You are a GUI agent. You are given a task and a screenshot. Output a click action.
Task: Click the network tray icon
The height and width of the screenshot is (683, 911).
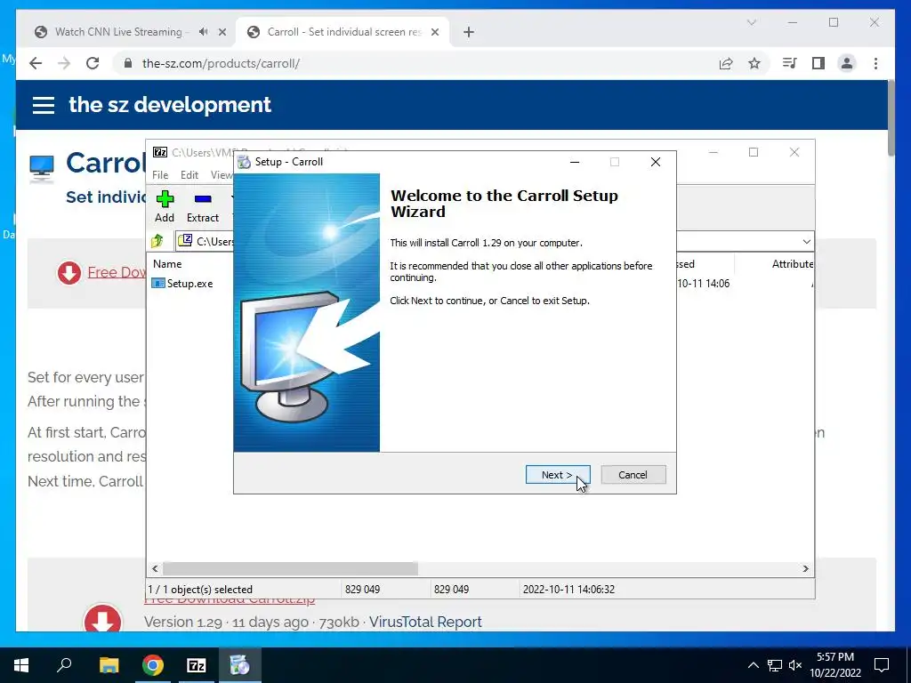(x=775, y=665)
